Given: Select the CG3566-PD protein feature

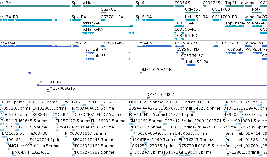Looking at the screenshot, I should click(180, 53).
